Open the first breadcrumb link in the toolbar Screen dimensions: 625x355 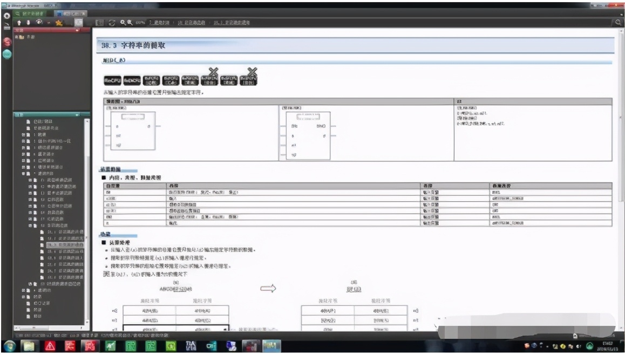point(159,23)
